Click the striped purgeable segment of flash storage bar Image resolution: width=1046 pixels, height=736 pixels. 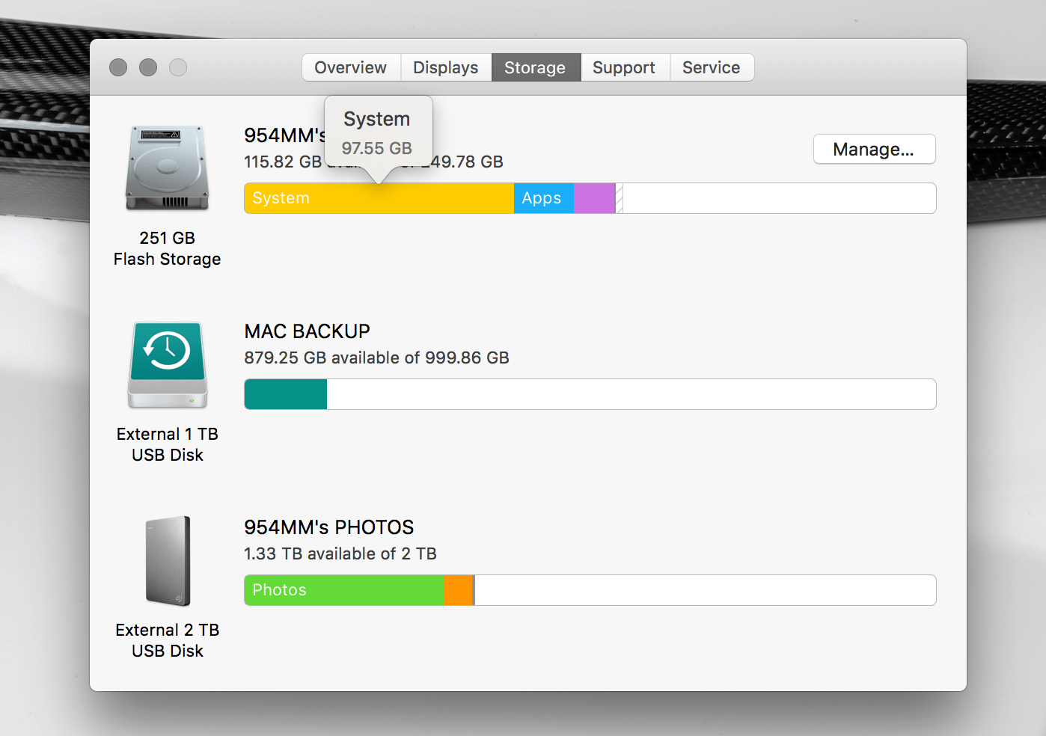[617, 198]
